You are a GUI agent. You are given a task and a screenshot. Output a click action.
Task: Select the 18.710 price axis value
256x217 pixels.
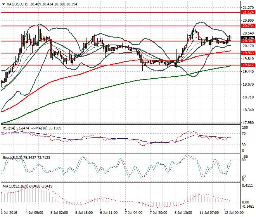click(x=248, y=97)
